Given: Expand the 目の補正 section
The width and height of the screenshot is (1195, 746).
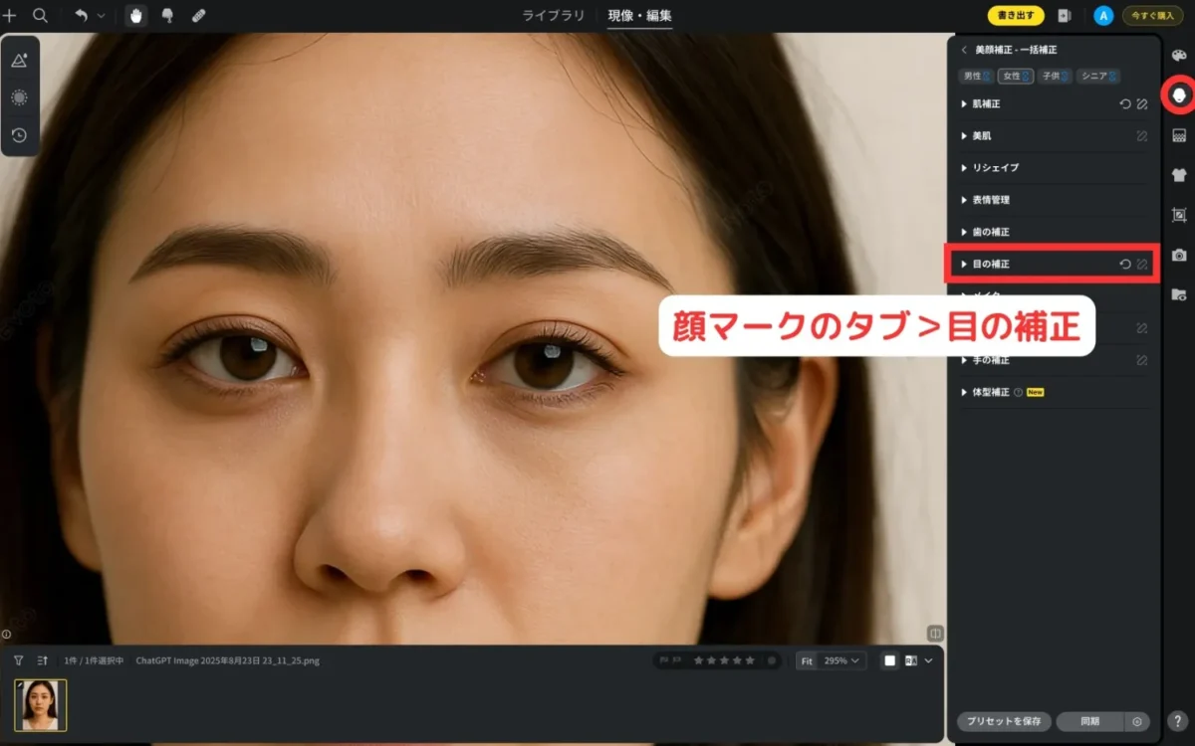Looking at the screenshot, I should point(985,265).
